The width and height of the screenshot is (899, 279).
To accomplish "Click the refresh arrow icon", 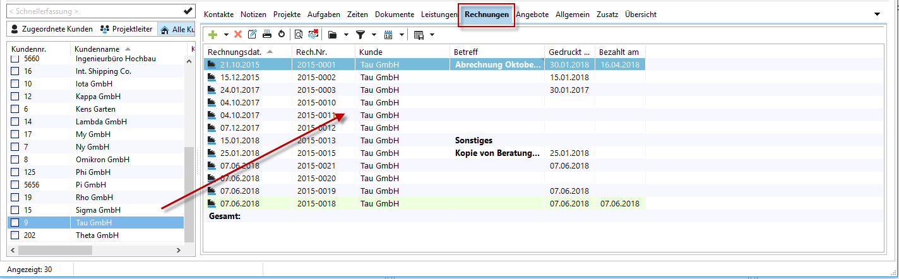I will pos(281,35).
